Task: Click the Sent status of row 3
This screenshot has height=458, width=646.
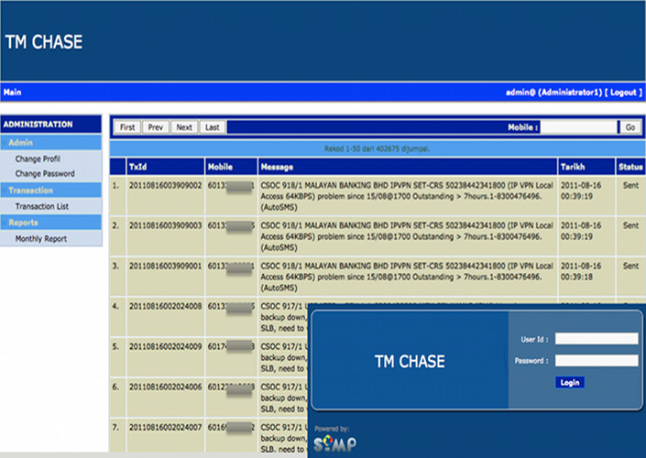Action: (x=630, y=266)
